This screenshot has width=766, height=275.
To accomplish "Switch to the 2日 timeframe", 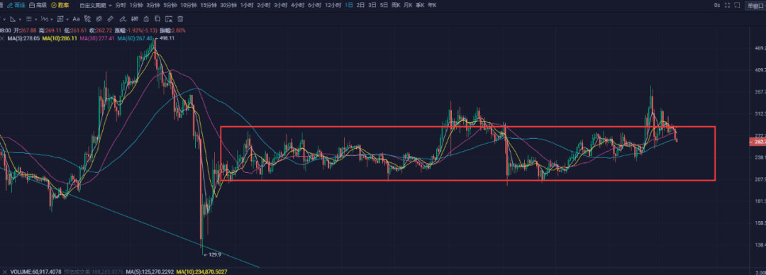I will tap(360, 5).
